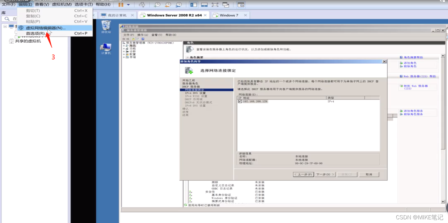Open the 选项卡(T) menu in VMware
Viewport: 448px width, 223px height.
[84, 4]
